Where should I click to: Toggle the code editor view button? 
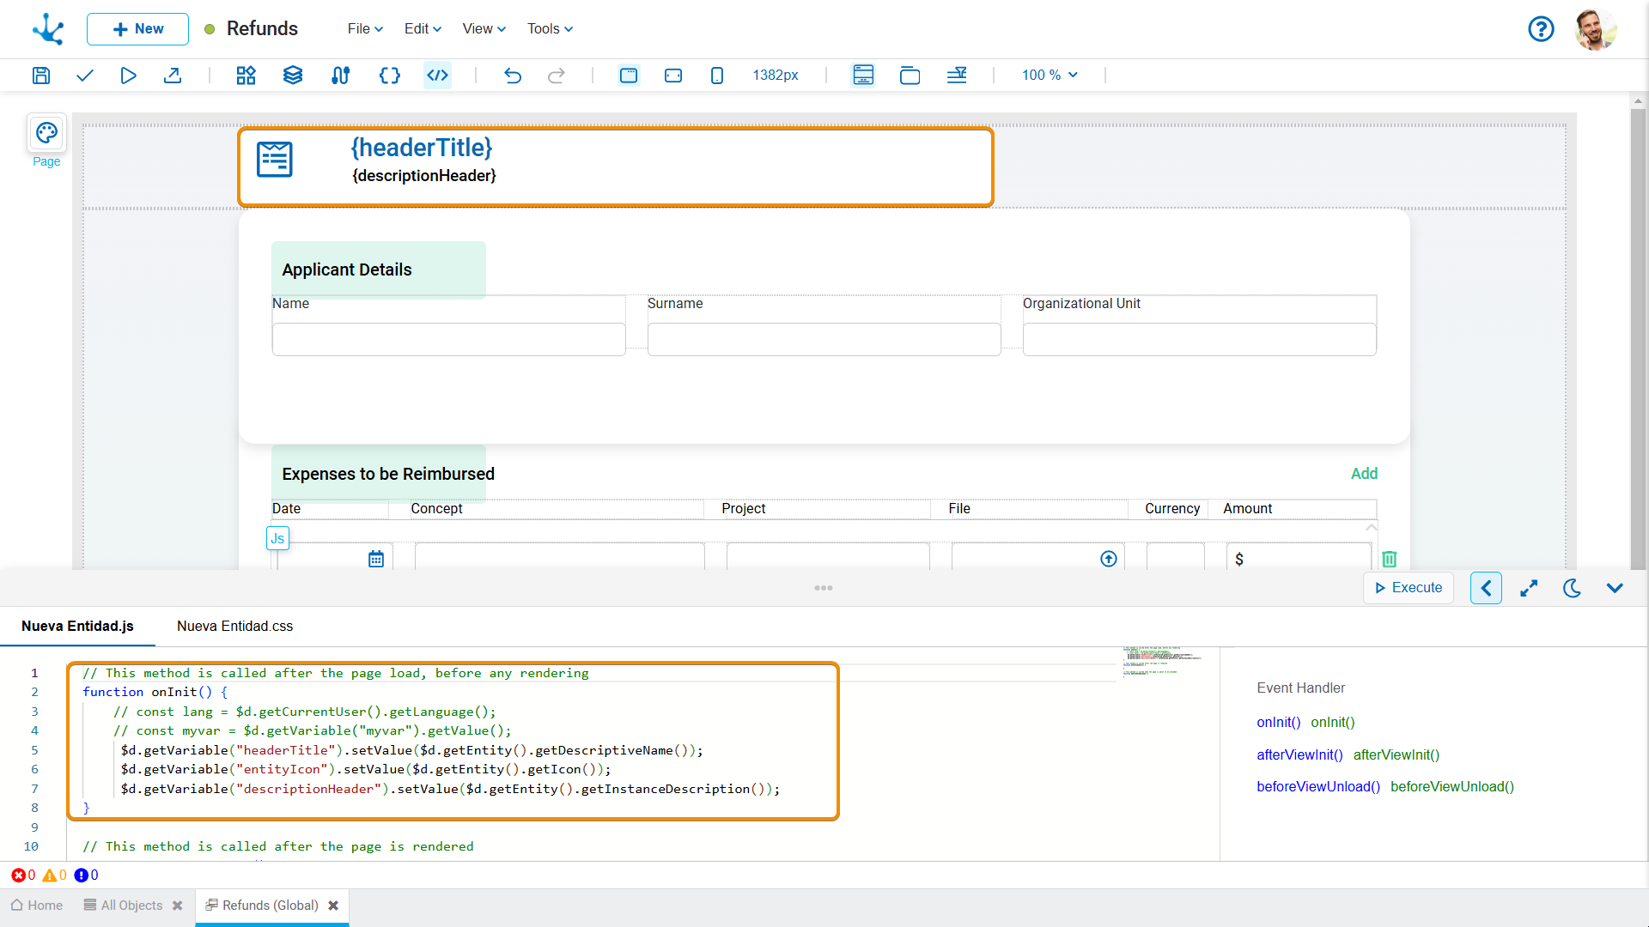438,76
